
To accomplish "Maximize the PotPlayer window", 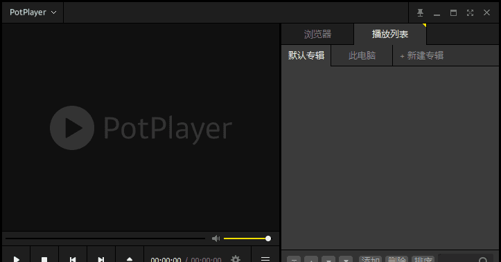I will pyautogui.click(x=453, y=12).
